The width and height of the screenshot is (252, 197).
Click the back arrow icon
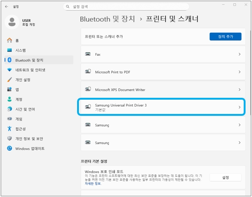pos(6,6)
